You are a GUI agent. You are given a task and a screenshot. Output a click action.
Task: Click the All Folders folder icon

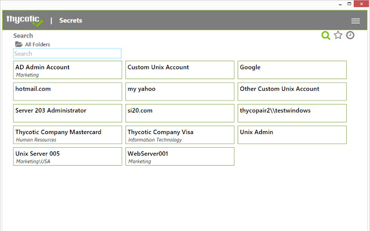click(18, 44)
